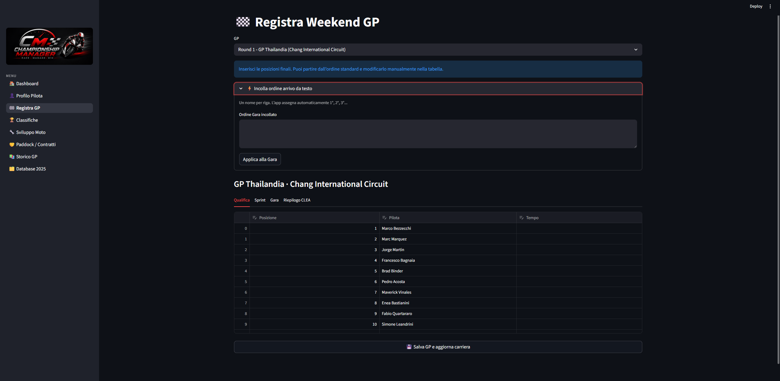Select the Jorge Martin cell

click(x=448, y=250)
